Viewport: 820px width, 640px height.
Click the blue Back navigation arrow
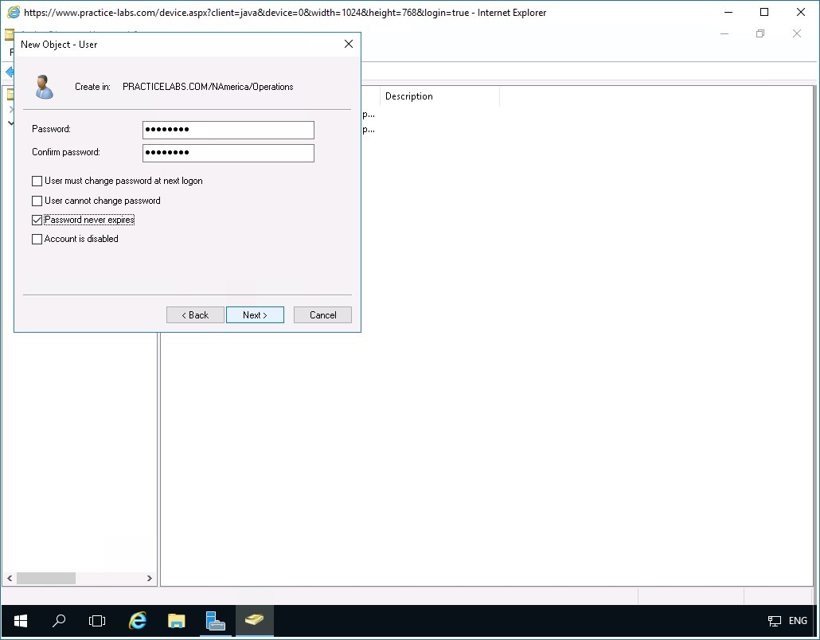click(9, 70)
